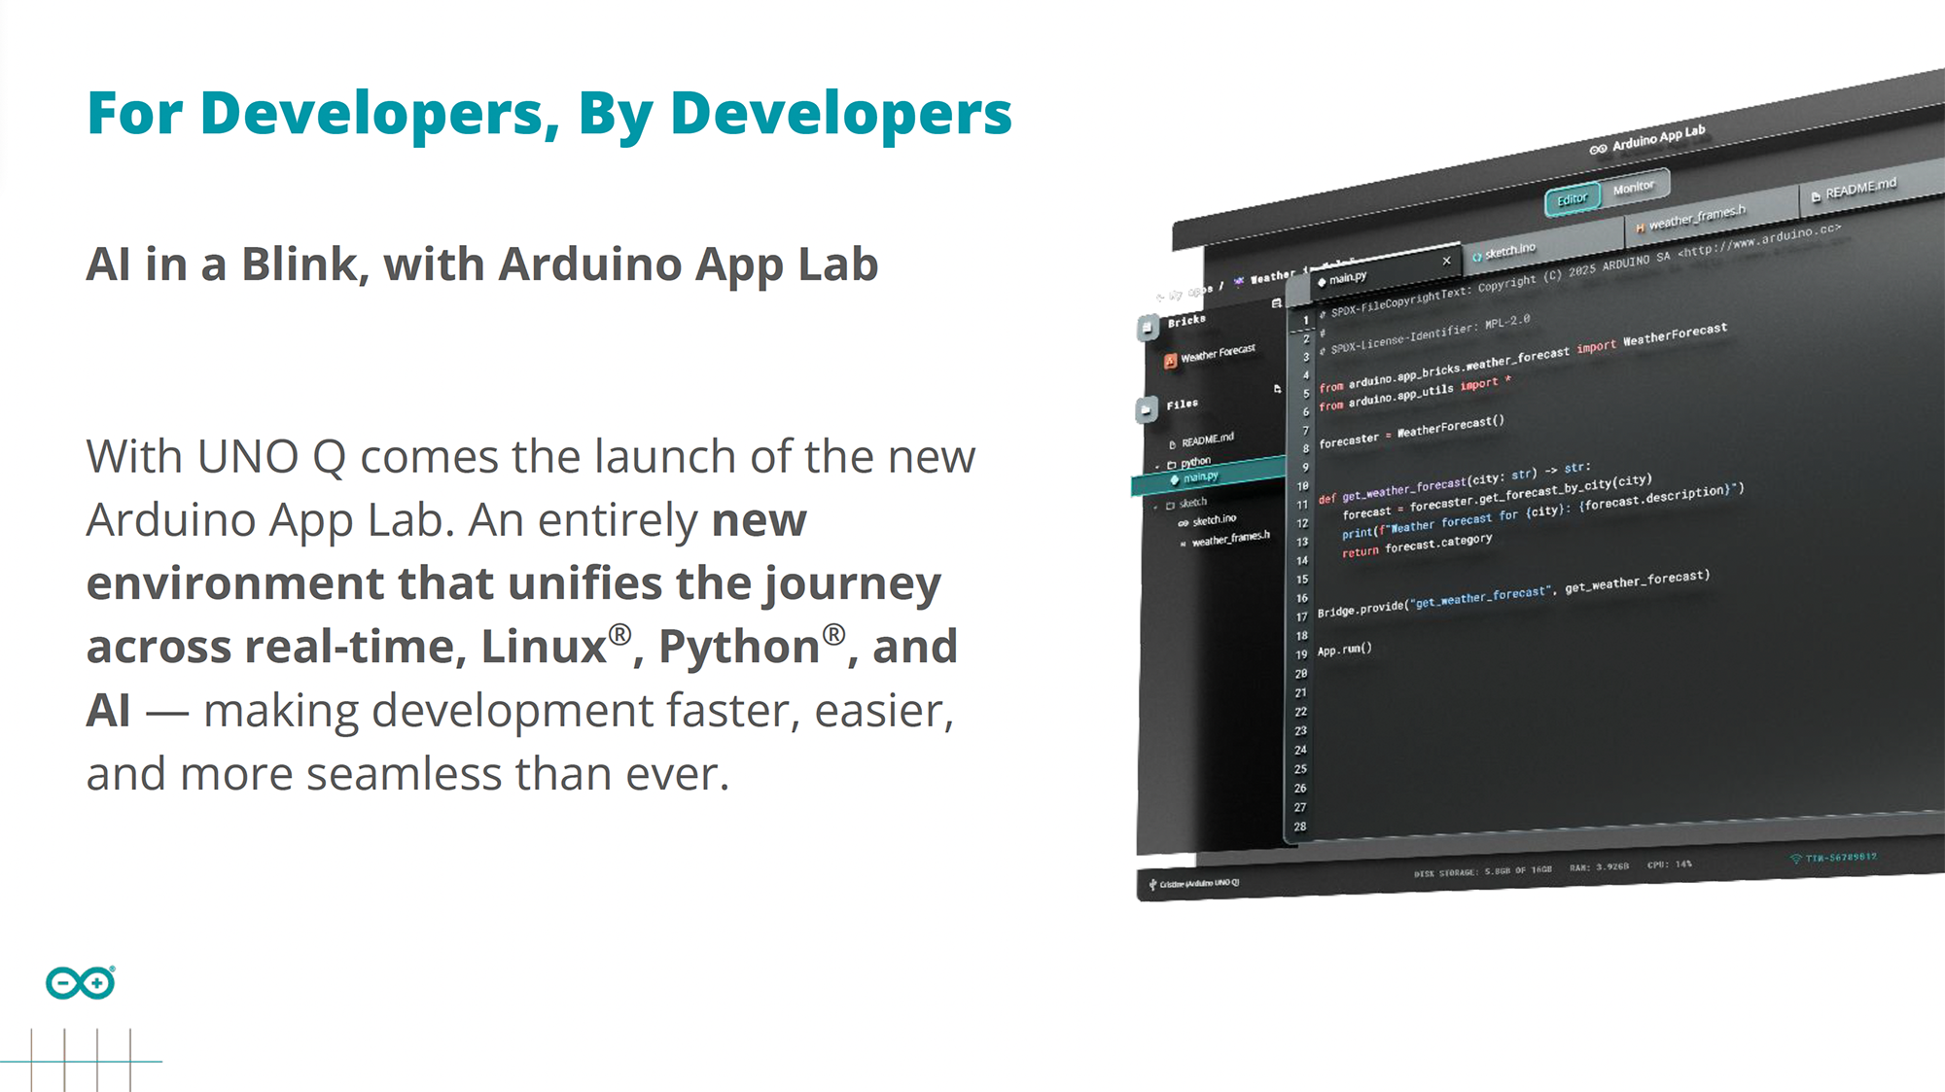This screenshot has height=1092, width=1945.
Task: Switch to Monitor view toggle
Action: tap(1633, 188)
